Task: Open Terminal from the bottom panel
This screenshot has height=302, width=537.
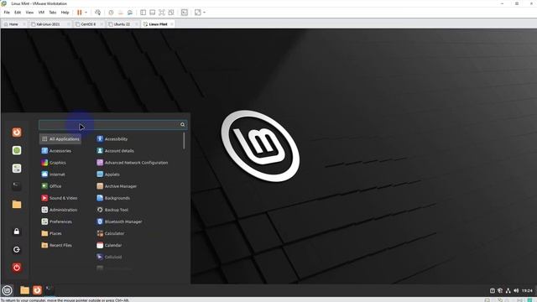Action: 49,289
